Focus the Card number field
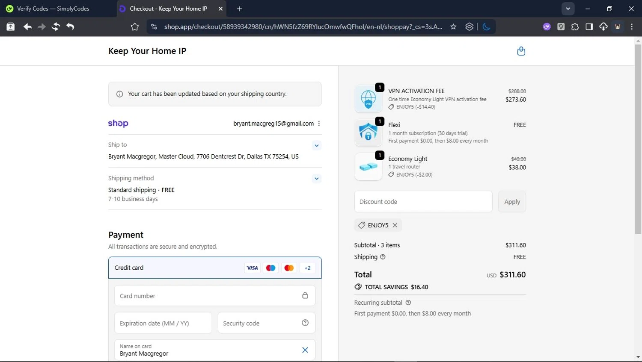Image resolution: width=642 pixels, height=362 pixels. 215,296
